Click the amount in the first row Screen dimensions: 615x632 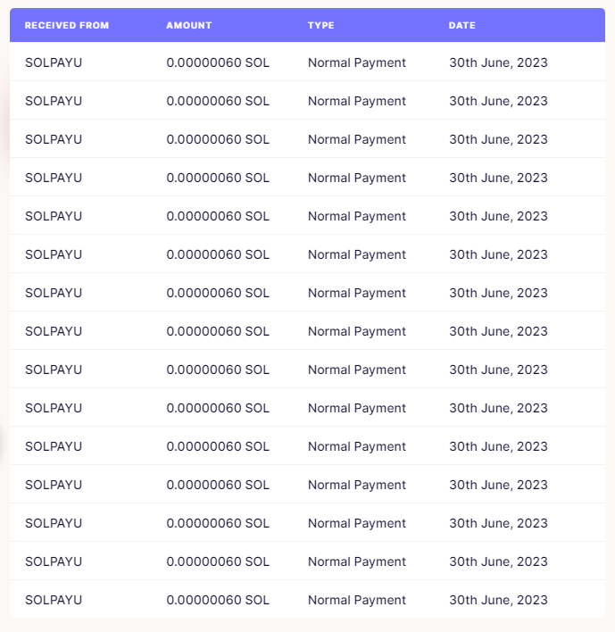(x=218, y=62)
